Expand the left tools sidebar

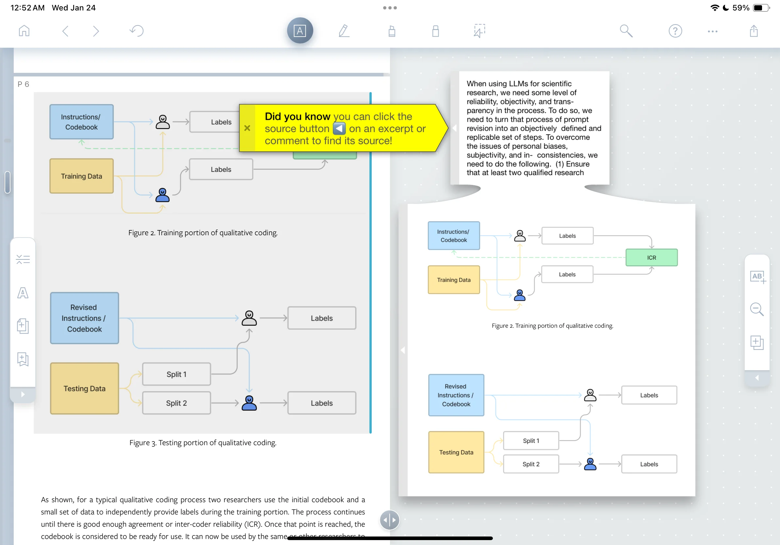pos(23,394)
